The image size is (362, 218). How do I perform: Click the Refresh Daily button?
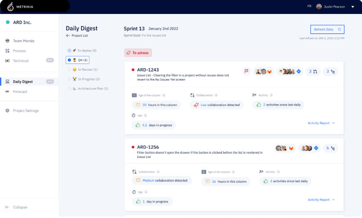(x=327, y=29)
